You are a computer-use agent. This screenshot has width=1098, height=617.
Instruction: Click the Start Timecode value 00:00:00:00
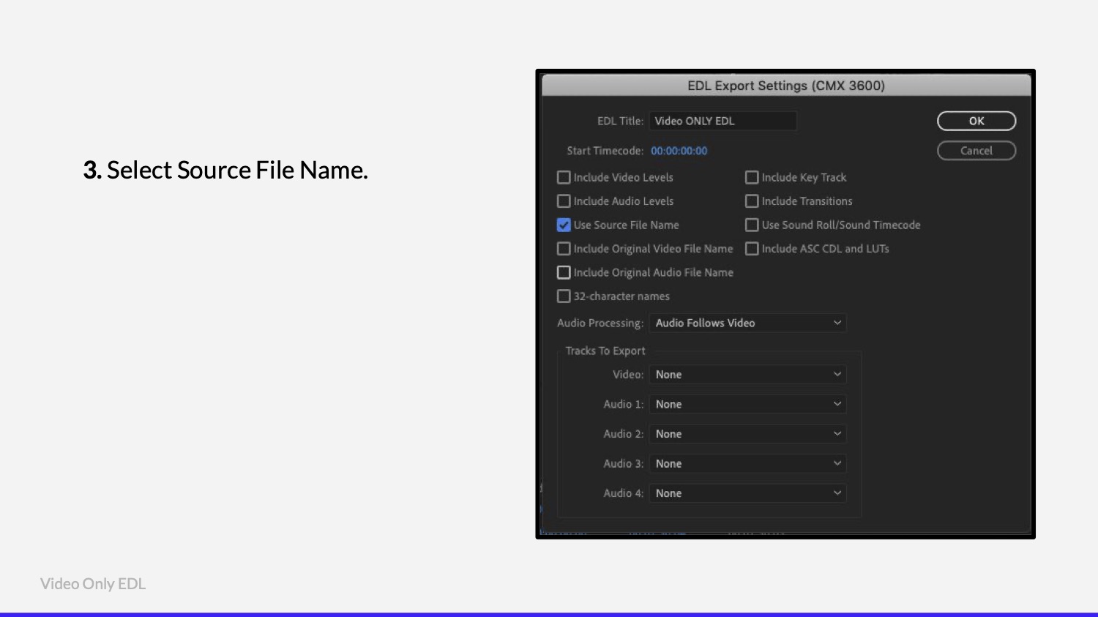679,151
